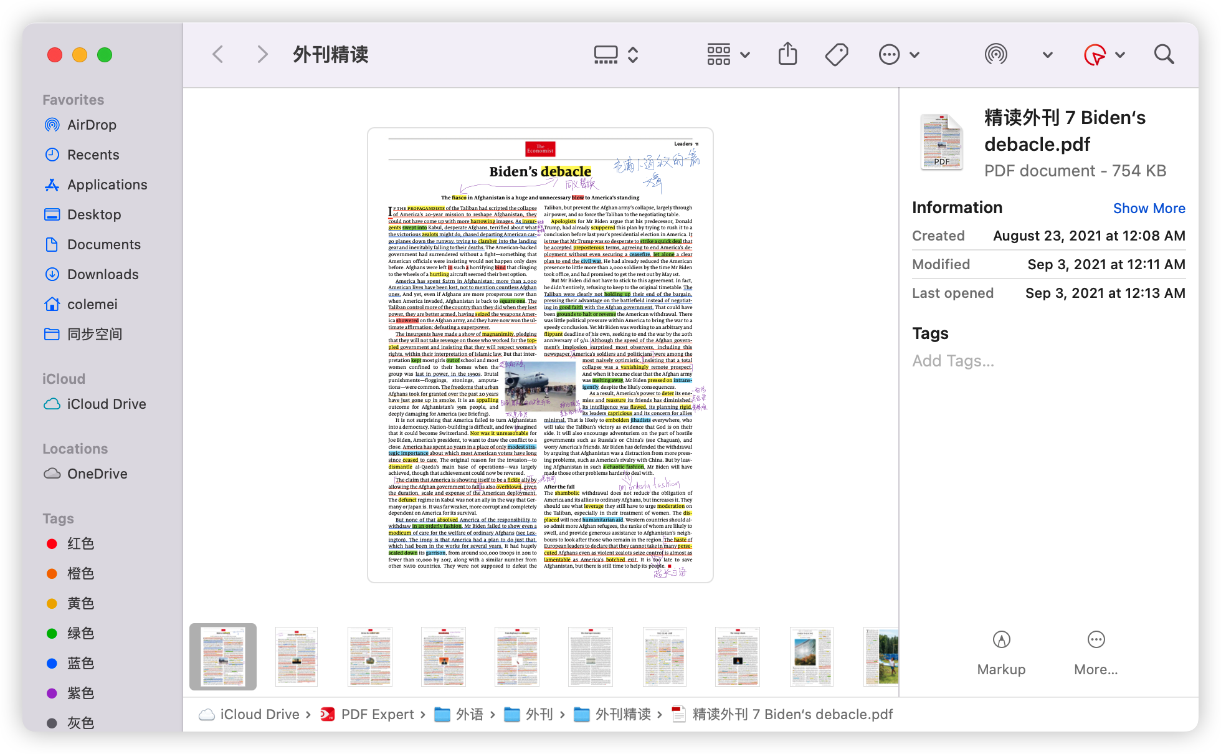The height and width of the screenshot is (754, 1221).
Task: Expand the action menu dropdown arrow
Action: tap(915, 55)
